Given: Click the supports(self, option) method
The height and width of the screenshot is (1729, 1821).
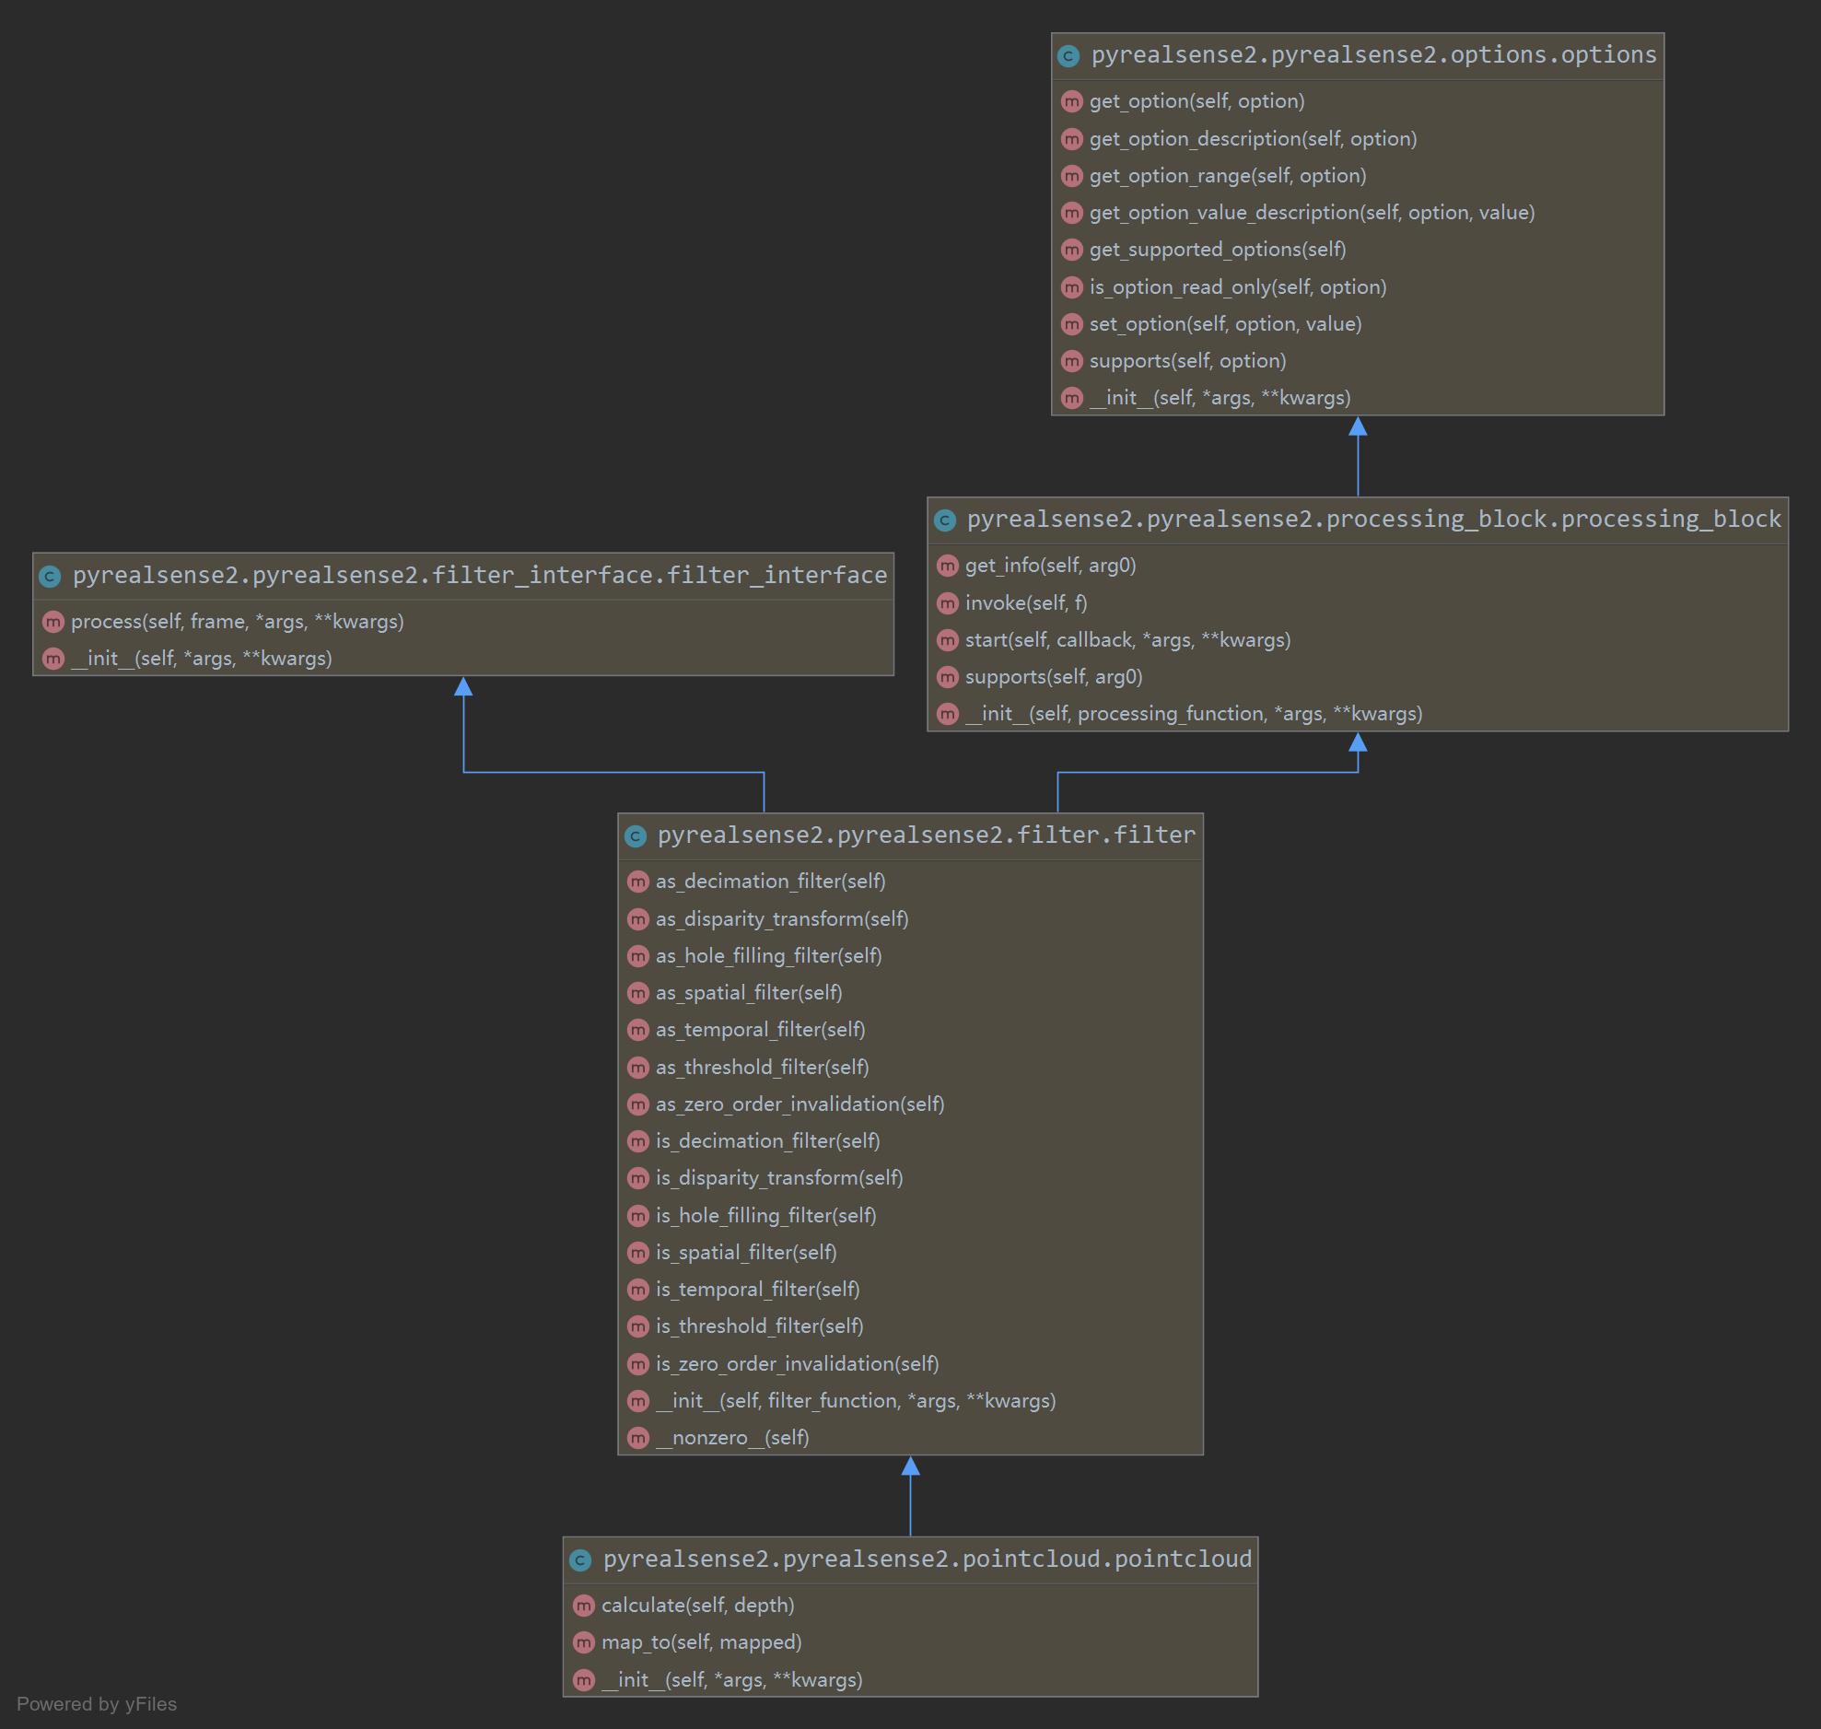Looking at the screenshot, I should coord(1187,361).
